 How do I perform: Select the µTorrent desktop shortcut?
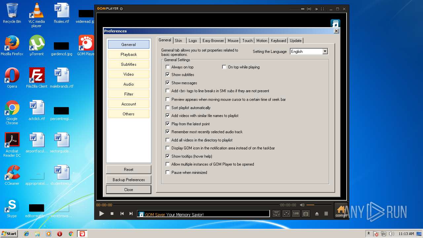[37, 46]
